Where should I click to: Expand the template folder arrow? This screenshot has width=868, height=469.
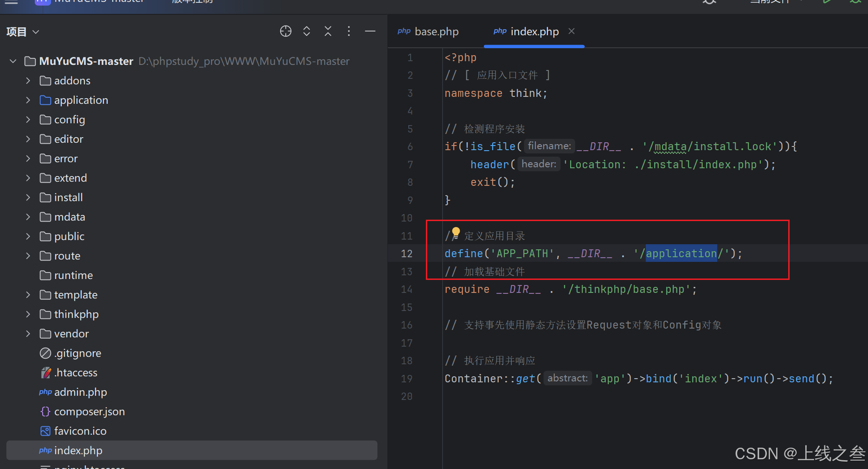coord(28,295)
